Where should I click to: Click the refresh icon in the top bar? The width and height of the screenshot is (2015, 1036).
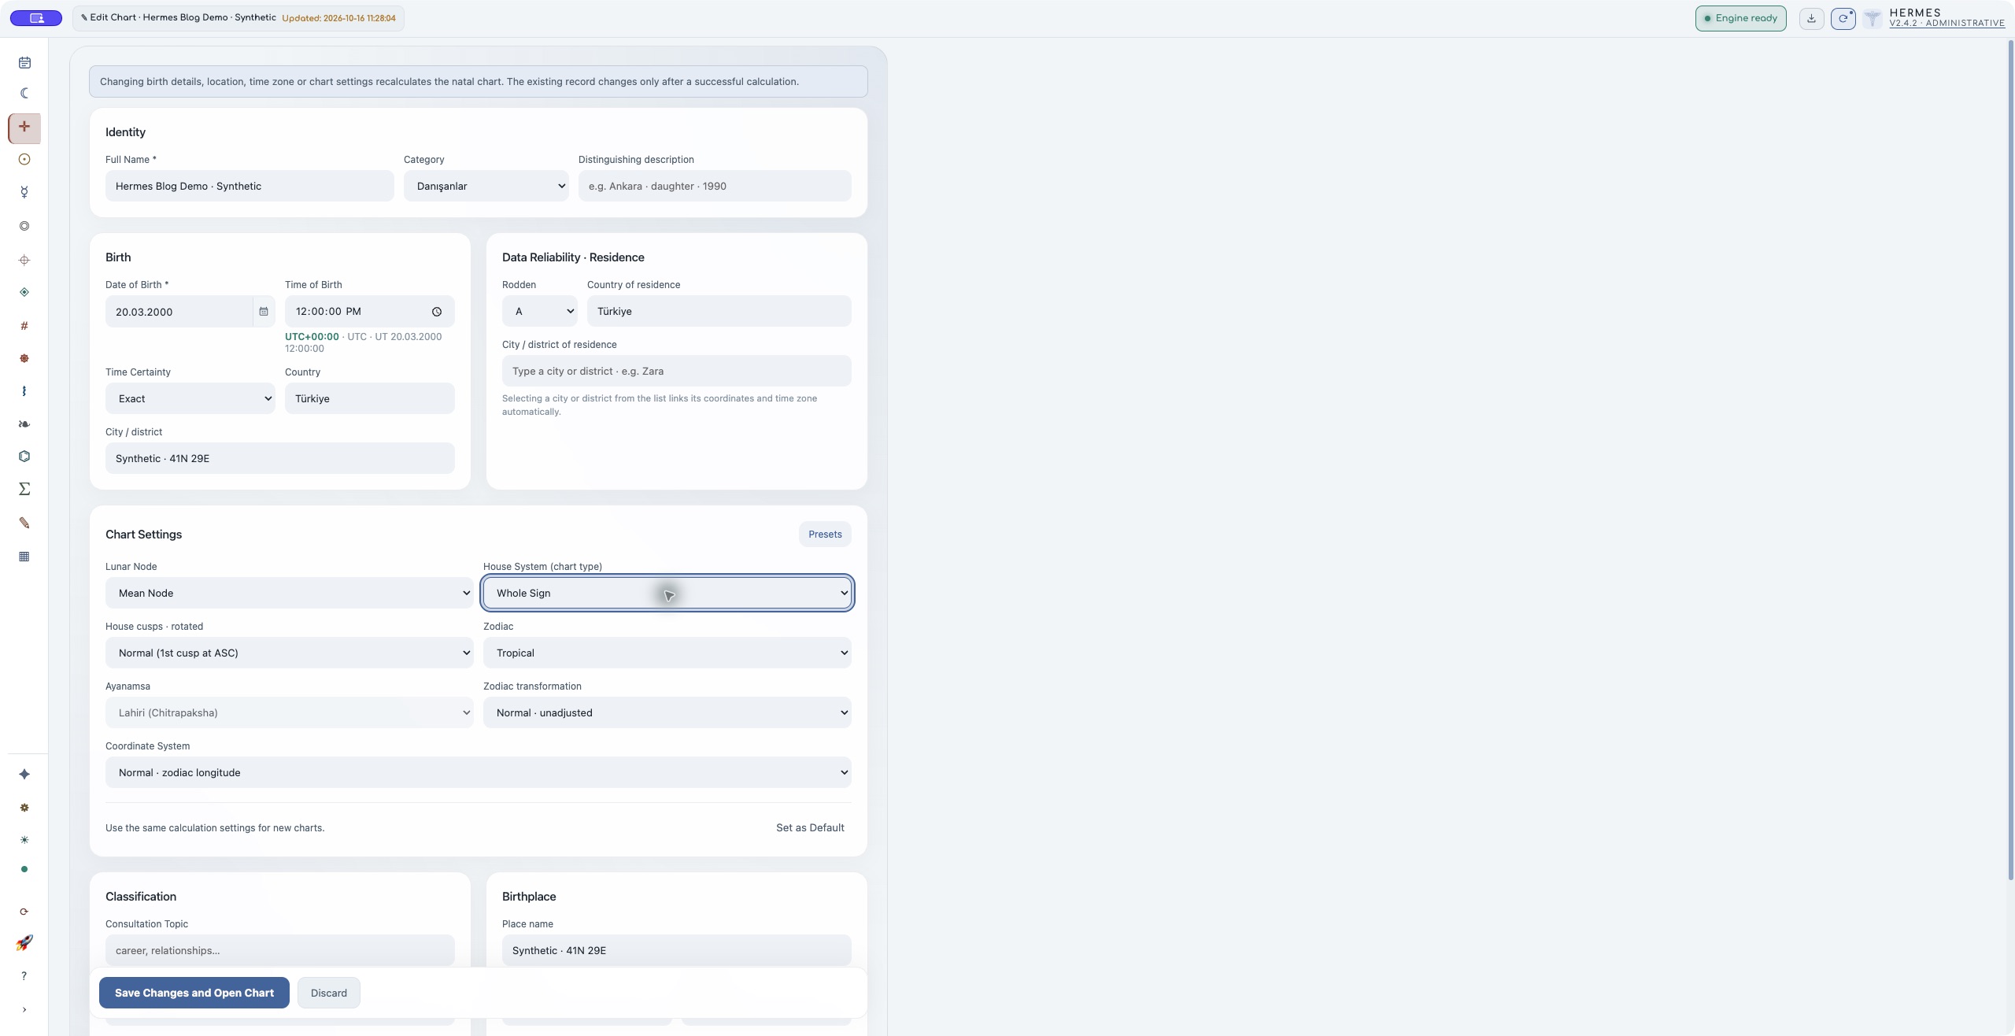(x=1843, y=18)
